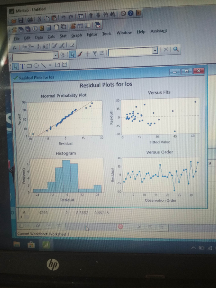This screenshot has height=288, width=216.
Task: Click the eraser clear cells icon
Action: [x=72, y=45]
